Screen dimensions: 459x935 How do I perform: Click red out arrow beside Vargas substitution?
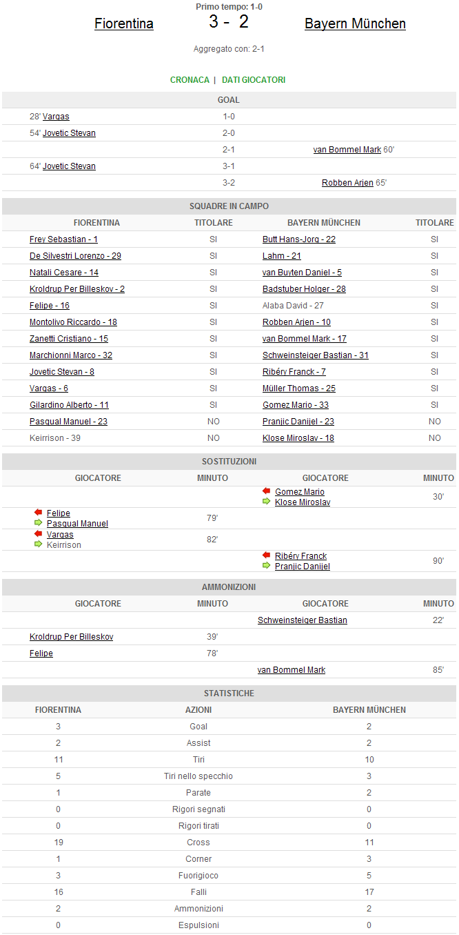click(38, 534)
